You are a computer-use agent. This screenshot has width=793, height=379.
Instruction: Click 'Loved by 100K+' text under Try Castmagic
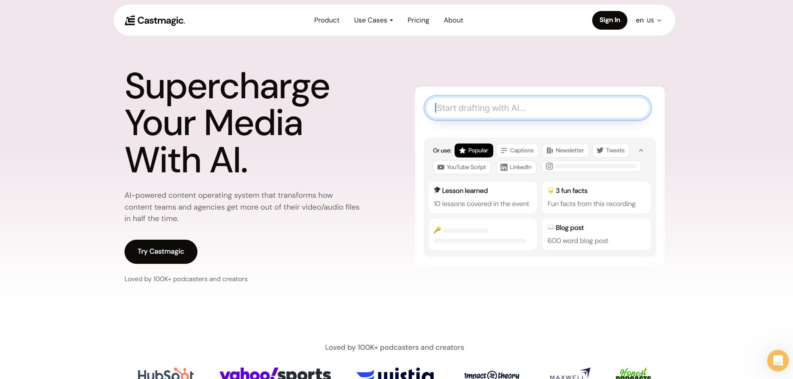[x=186, y=279]
